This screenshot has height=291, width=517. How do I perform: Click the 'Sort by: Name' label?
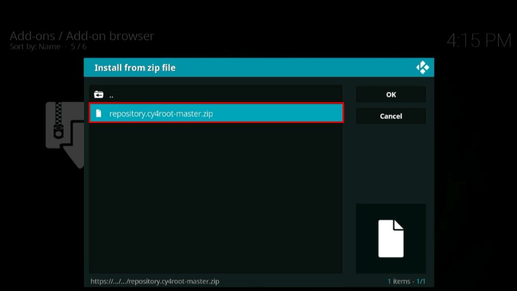pyautogui.click(x=35, y=46)
